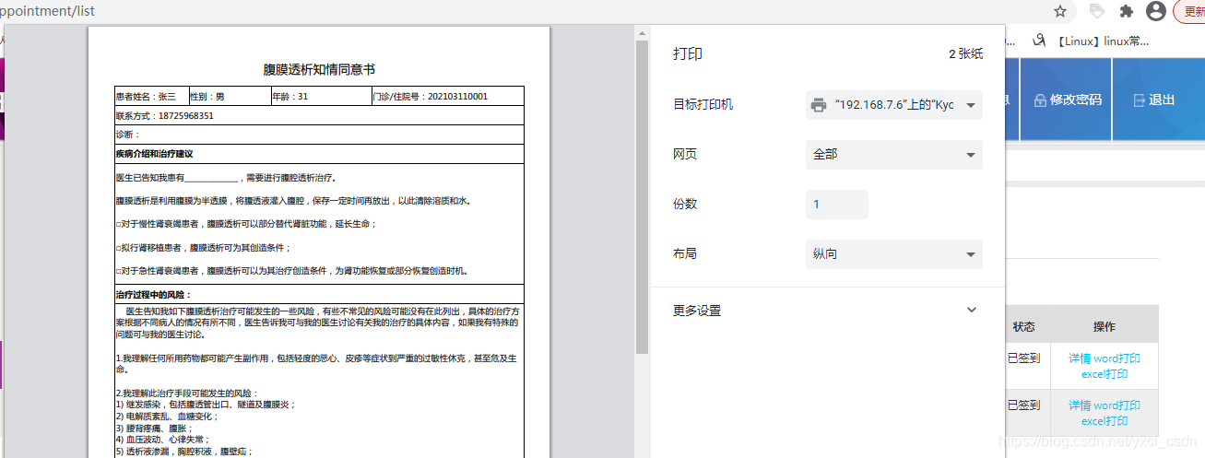Click 联系方式：18725968351 in preview
This screenshot has width=1205, height=458.
tap(164, 116)
